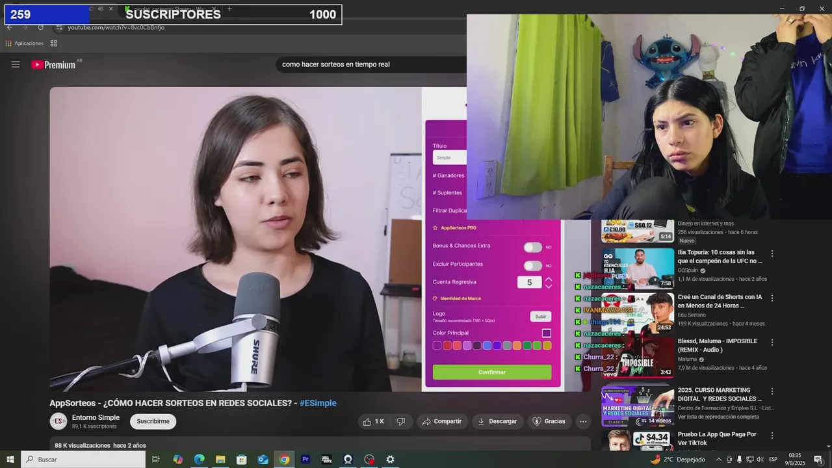This screenshot has width=832, height=468.
Task: Open the Aplicaciones bookmarks shortcut
Action: [25, 44]
